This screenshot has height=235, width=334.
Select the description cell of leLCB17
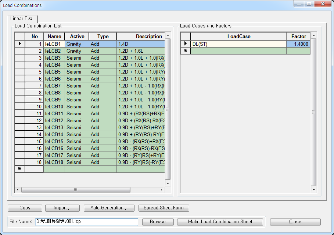click(141, 155)
